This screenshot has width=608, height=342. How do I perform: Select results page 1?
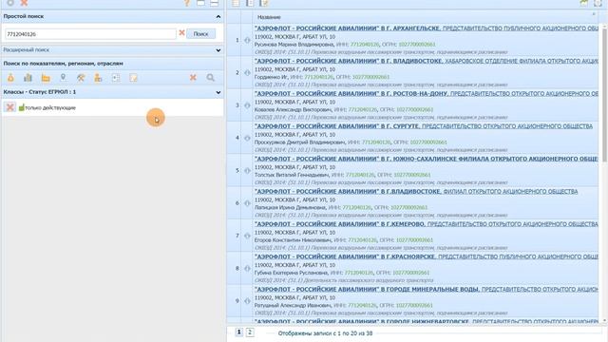pos(238,332)
